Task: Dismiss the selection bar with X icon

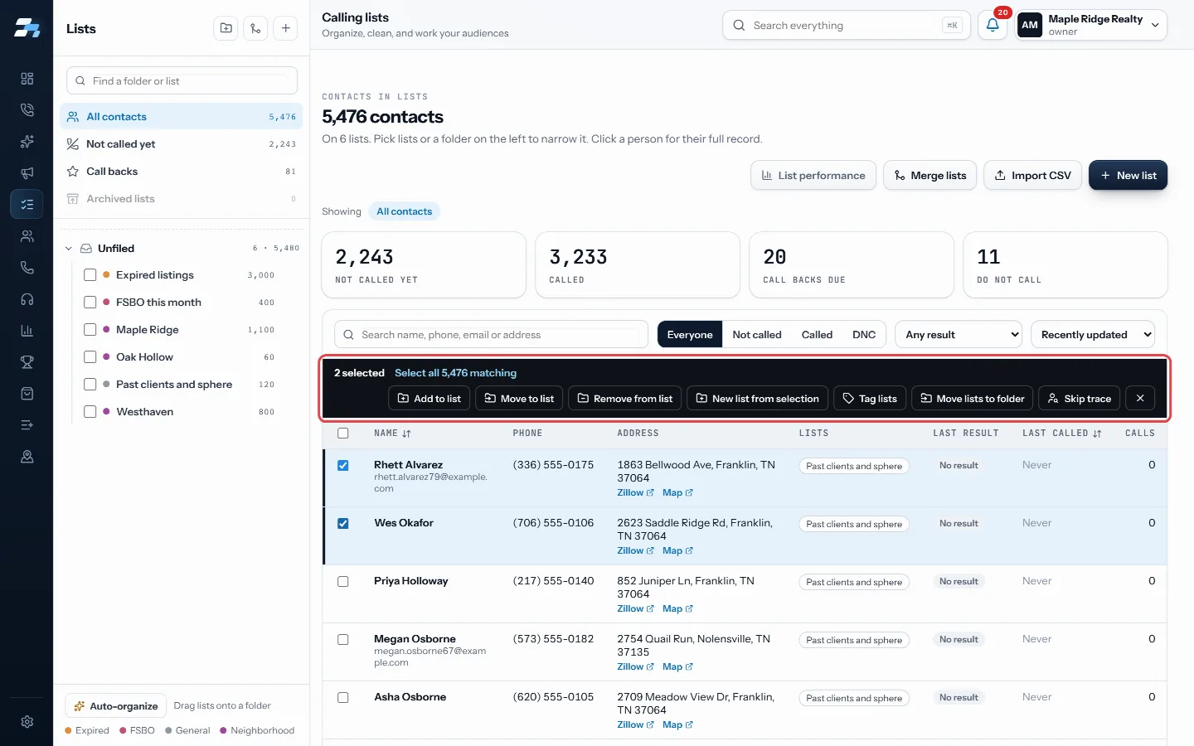Action: 1140,399
